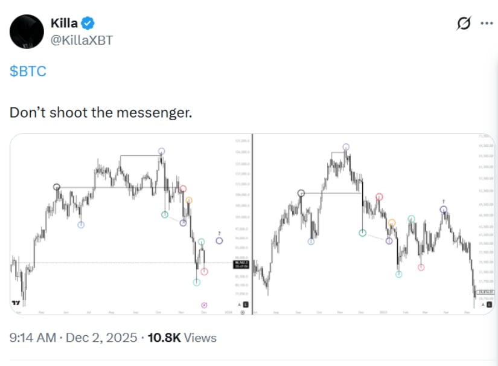The image size is (498, 366).
Task: Click Killa's profile avatar
Action: [27, 31]
